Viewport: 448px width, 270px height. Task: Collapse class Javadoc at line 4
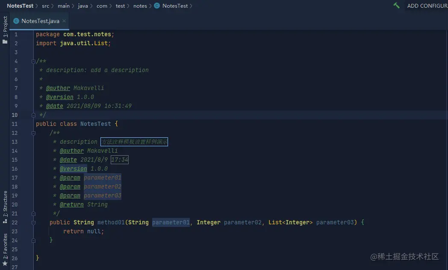tap(33, 61)
